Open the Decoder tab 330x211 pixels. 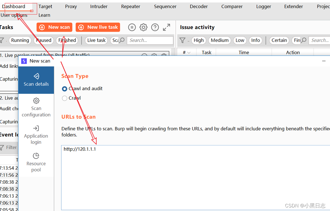(x=199, y=7)
